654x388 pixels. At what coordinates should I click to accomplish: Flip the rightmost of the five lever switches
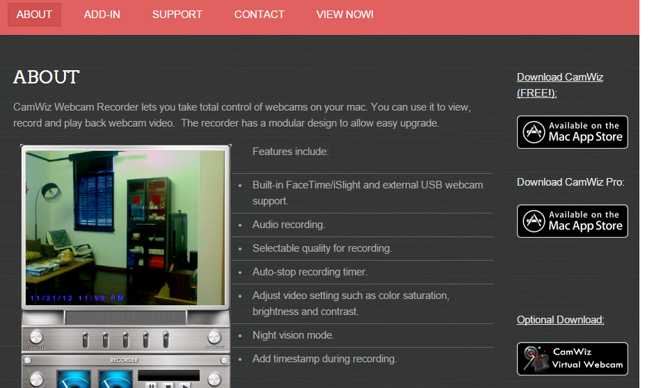coord(166,339)
